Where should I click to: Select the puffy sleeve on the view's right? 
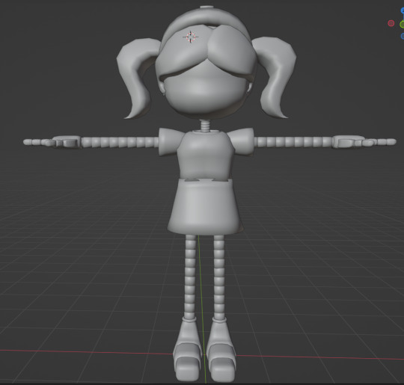coord(241,141)
